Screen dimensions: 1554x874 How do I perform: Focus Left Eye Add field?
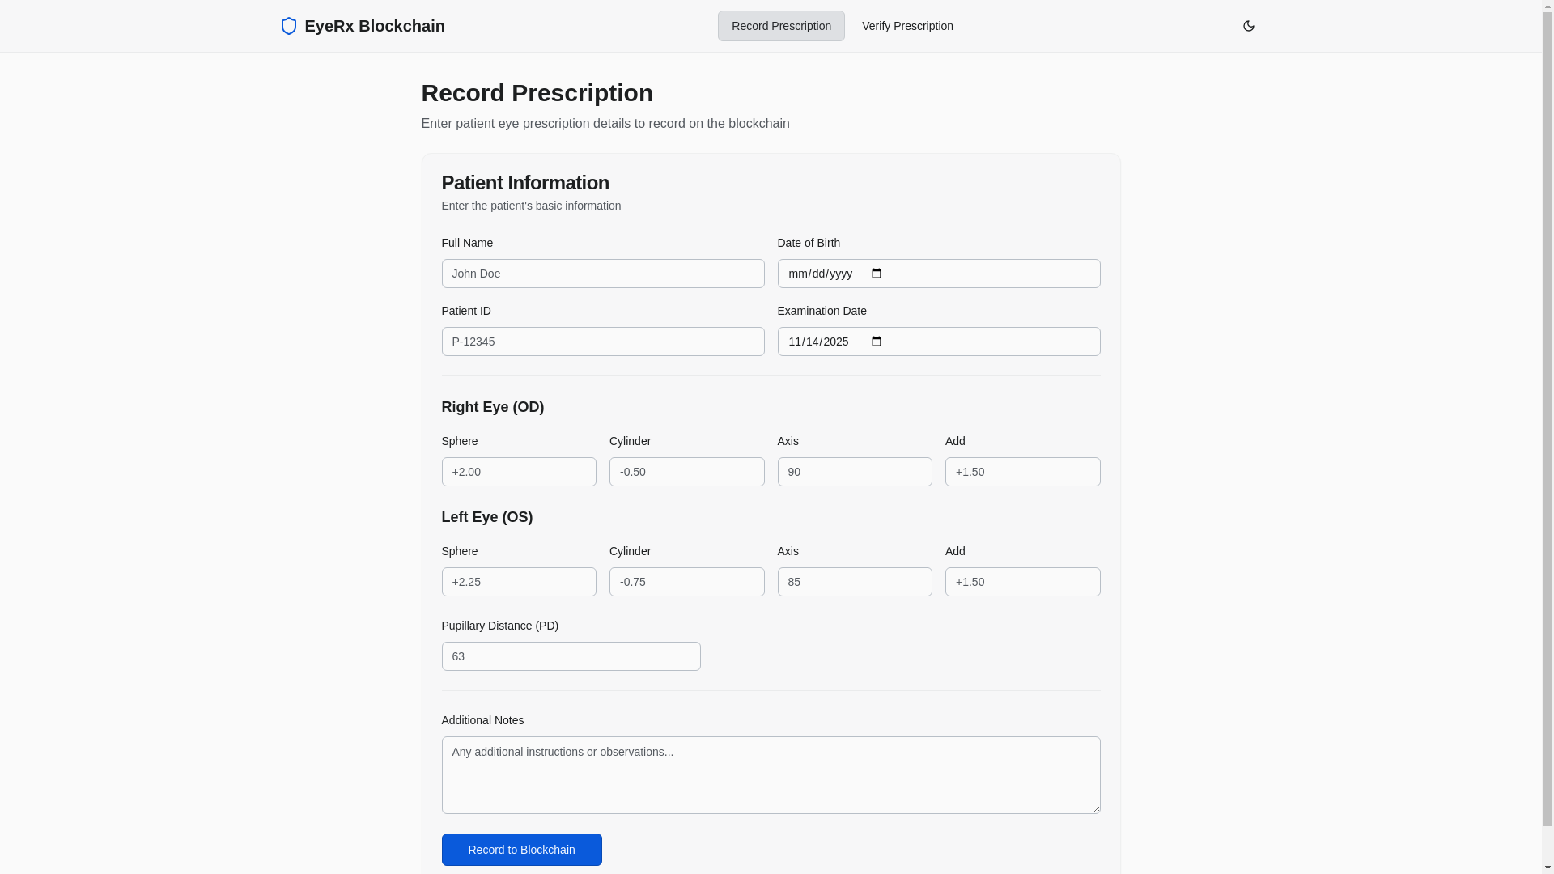1023,582
